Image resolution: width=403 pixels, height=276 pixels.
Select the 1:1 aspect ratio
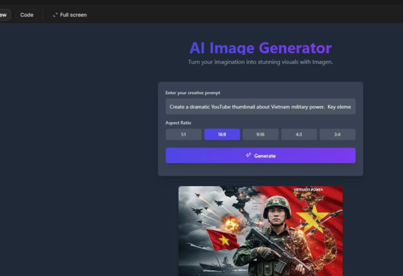(x=184, y=135)
